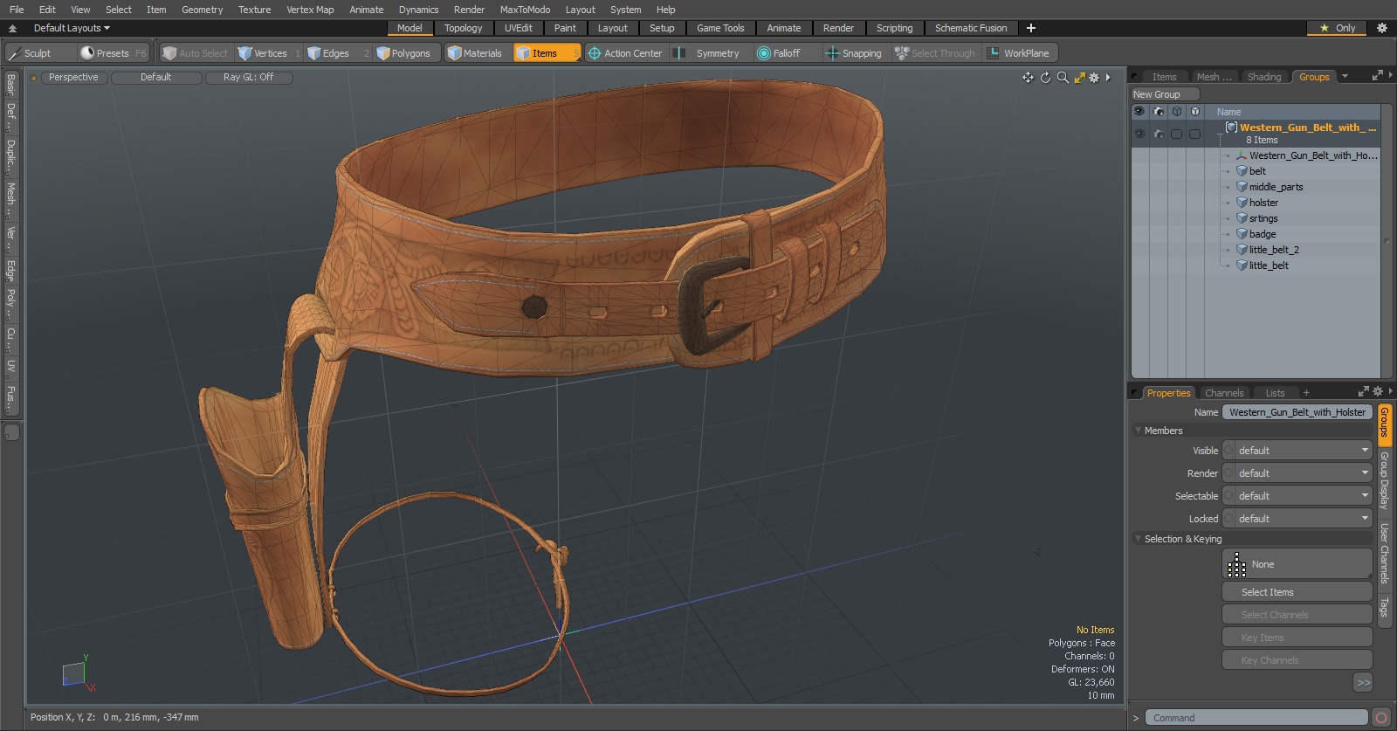Screen dimensions: 1397x731
Task: Open Presets browser icon
Action: (x=87, y=53)
